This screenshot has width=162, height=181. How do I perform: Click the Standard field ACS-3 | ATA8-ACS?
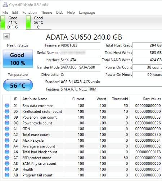pyautogui.click(x=111, y=82)
